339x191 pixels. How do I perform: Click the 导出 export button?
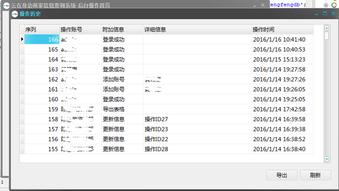(x=281, y=175)
